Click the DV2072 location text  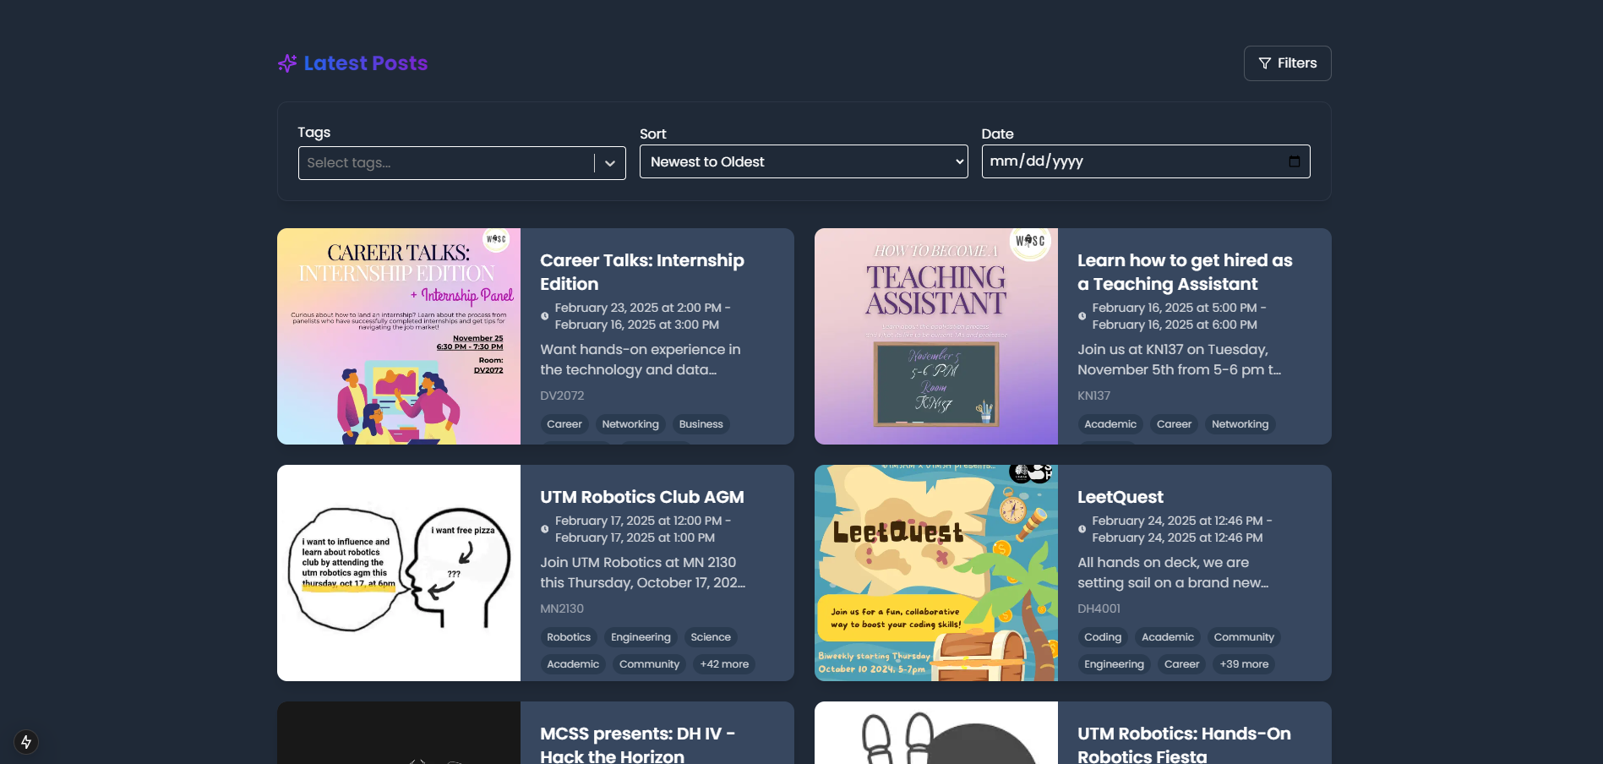[x=562, y=396]
